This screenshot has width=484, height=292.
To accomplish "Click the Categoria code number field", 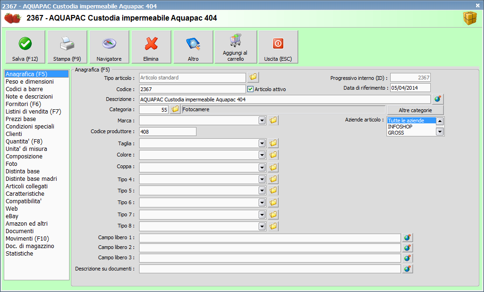I will [x=154, y=110].
